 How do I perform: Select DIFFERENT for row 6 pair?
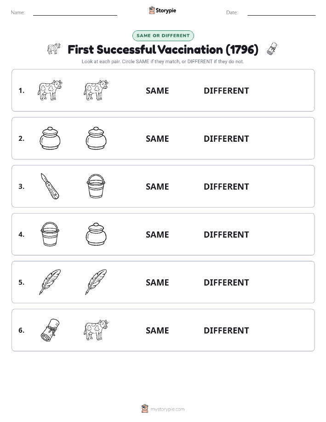pos(226,330)
